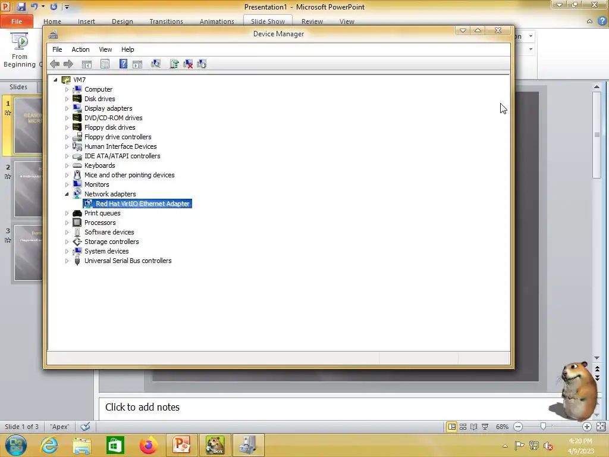Expand the Display adapters node
609x457 pixels.
point(67,108)
